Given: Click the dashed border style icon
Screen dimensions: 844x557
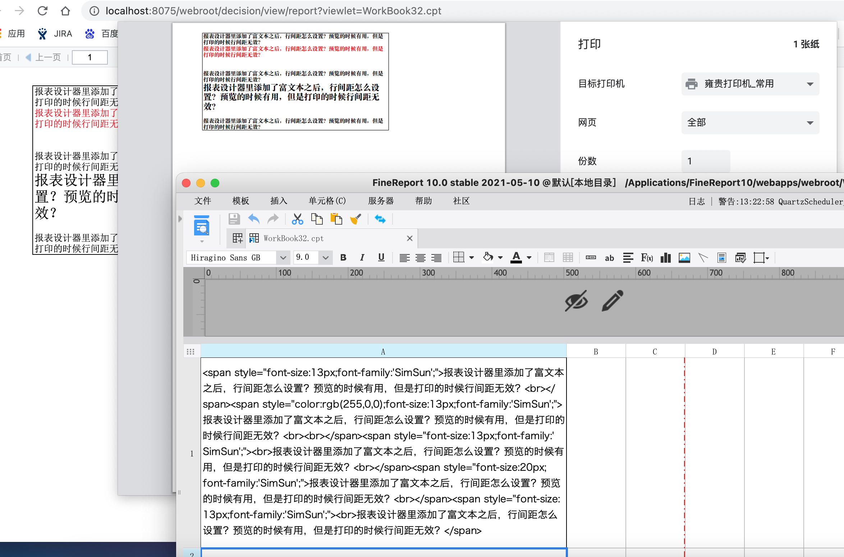Looking at the screenshot, I should pos(459,257).
